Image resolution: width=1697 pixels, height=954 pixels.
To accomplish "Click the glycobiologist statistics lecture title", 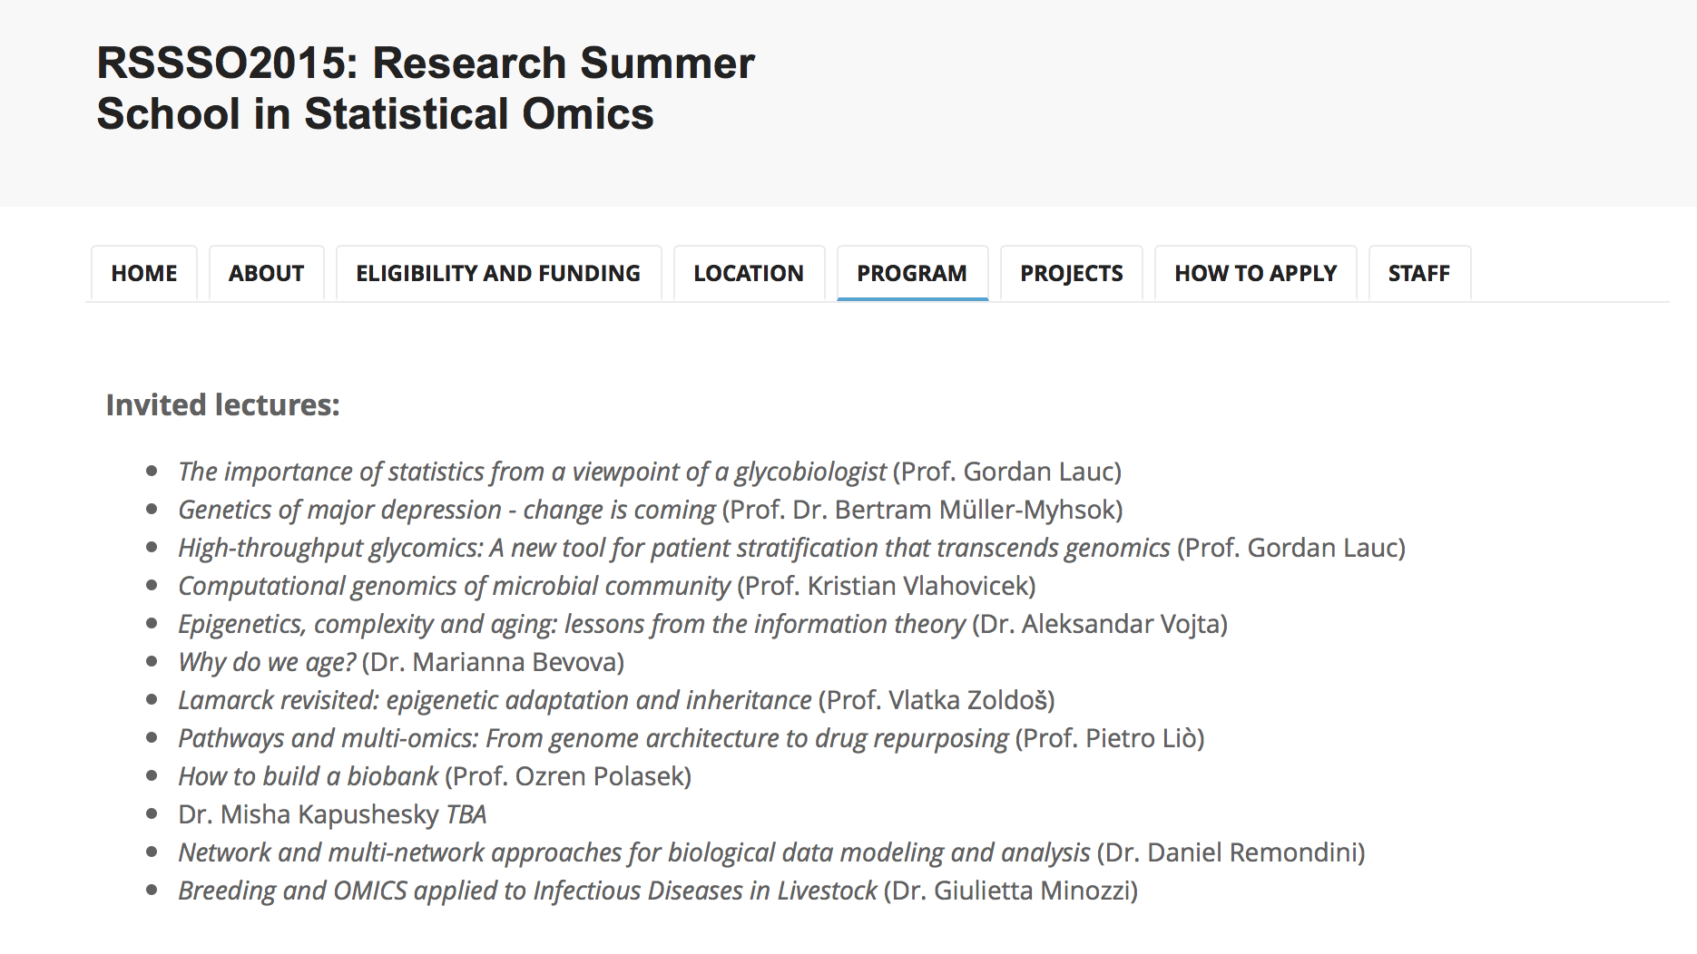I will click(x=532, y=472).
